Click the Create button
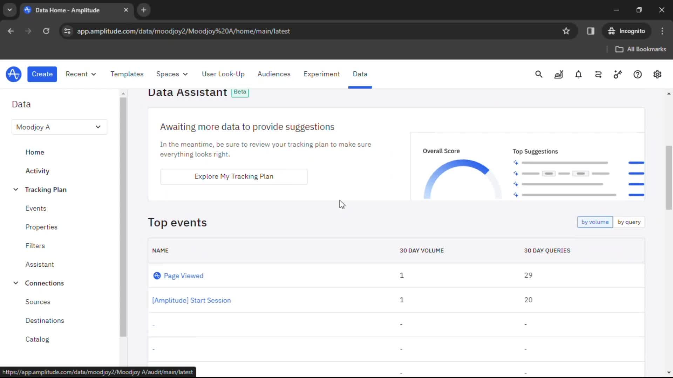This screenshot has width=673, height=378. [42, 74]
